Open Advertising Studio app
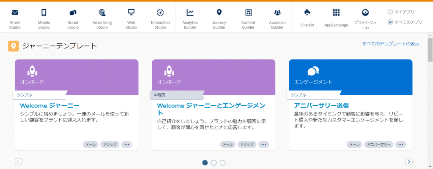 click(102, 19)
